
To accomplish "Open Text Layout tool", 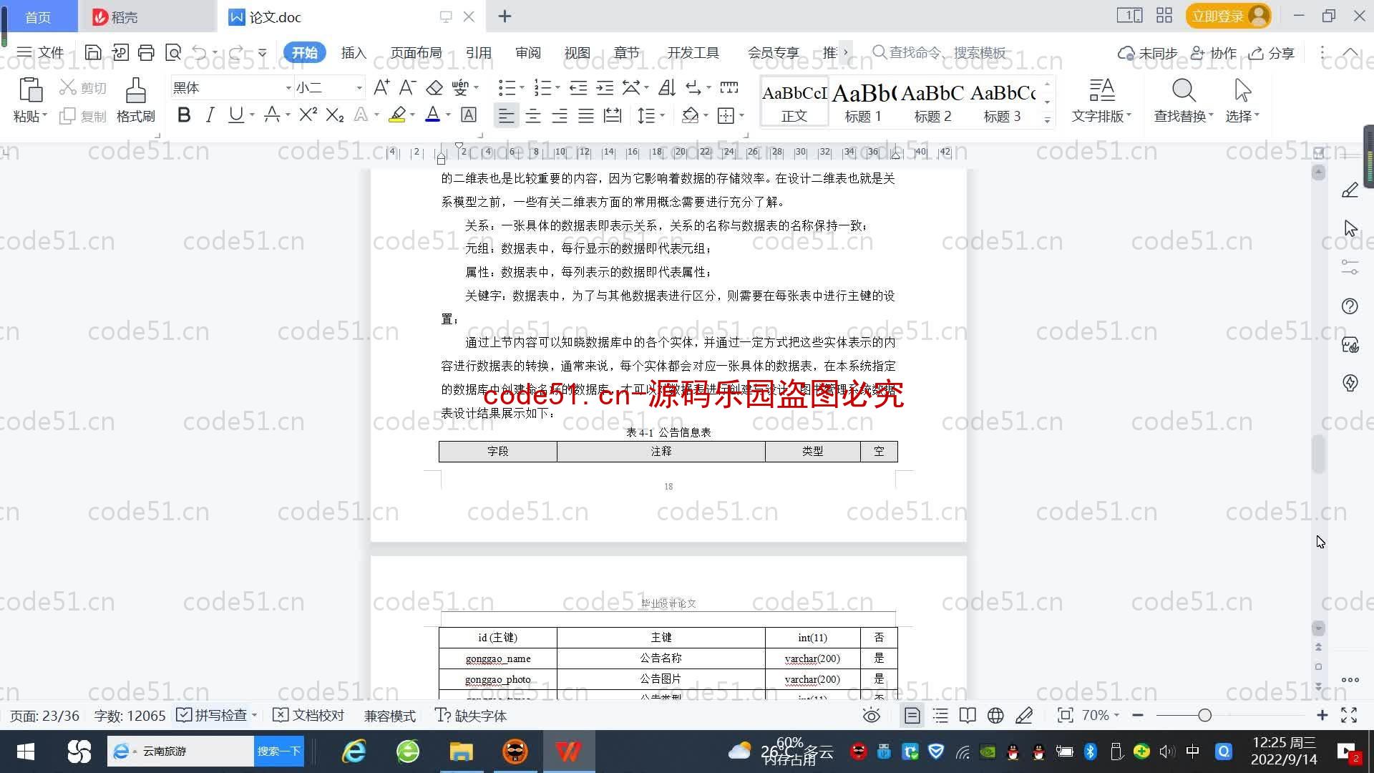I will click(x=1101, y=100).
